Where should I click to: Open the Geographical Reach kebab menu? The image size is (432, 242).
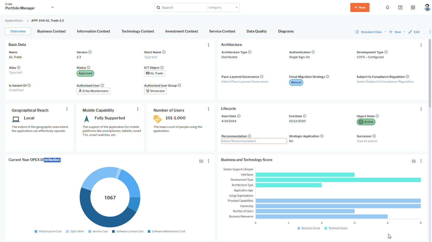tap(67, 109)
